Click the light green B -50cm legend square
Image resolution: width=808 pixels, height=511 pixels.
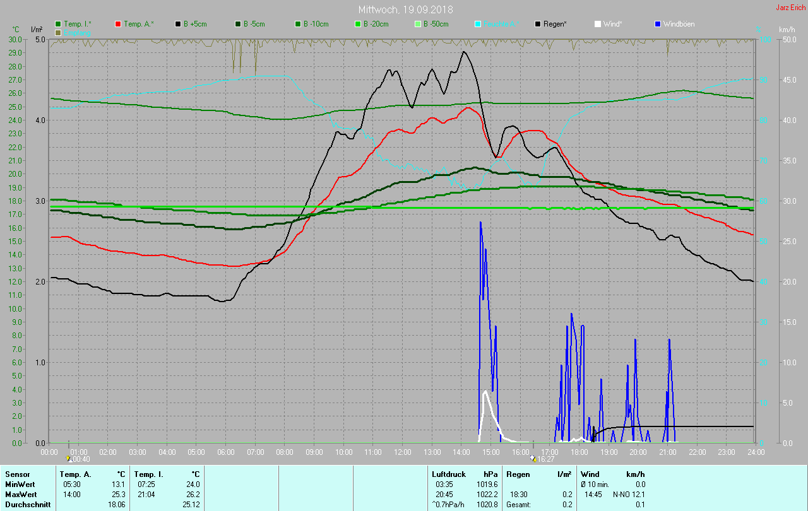point(418,24)
